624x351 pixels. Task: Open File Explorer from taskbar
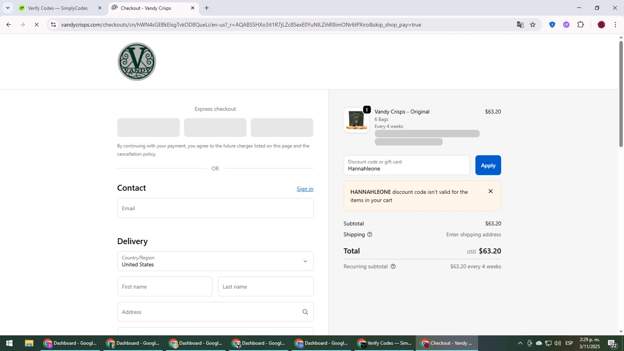pos(29,343)
